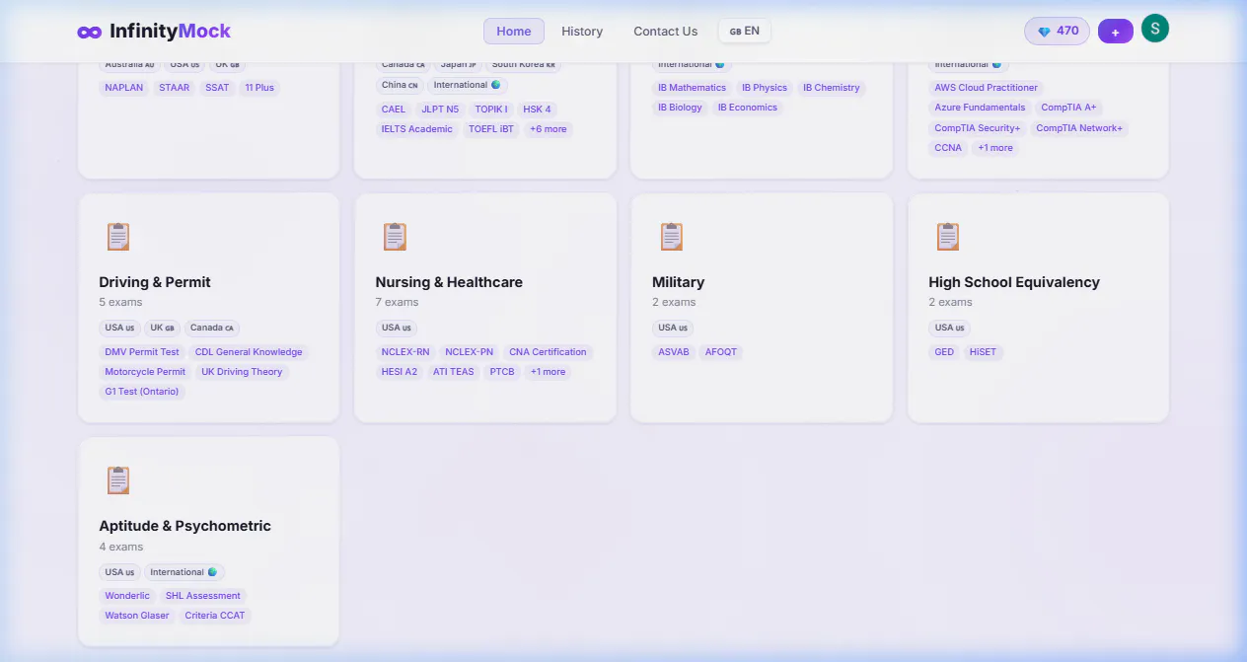Viewport: 1247px width, 662px height.
Task: Choose the CDL General Knowledge exam
Action: coord(249,352)
